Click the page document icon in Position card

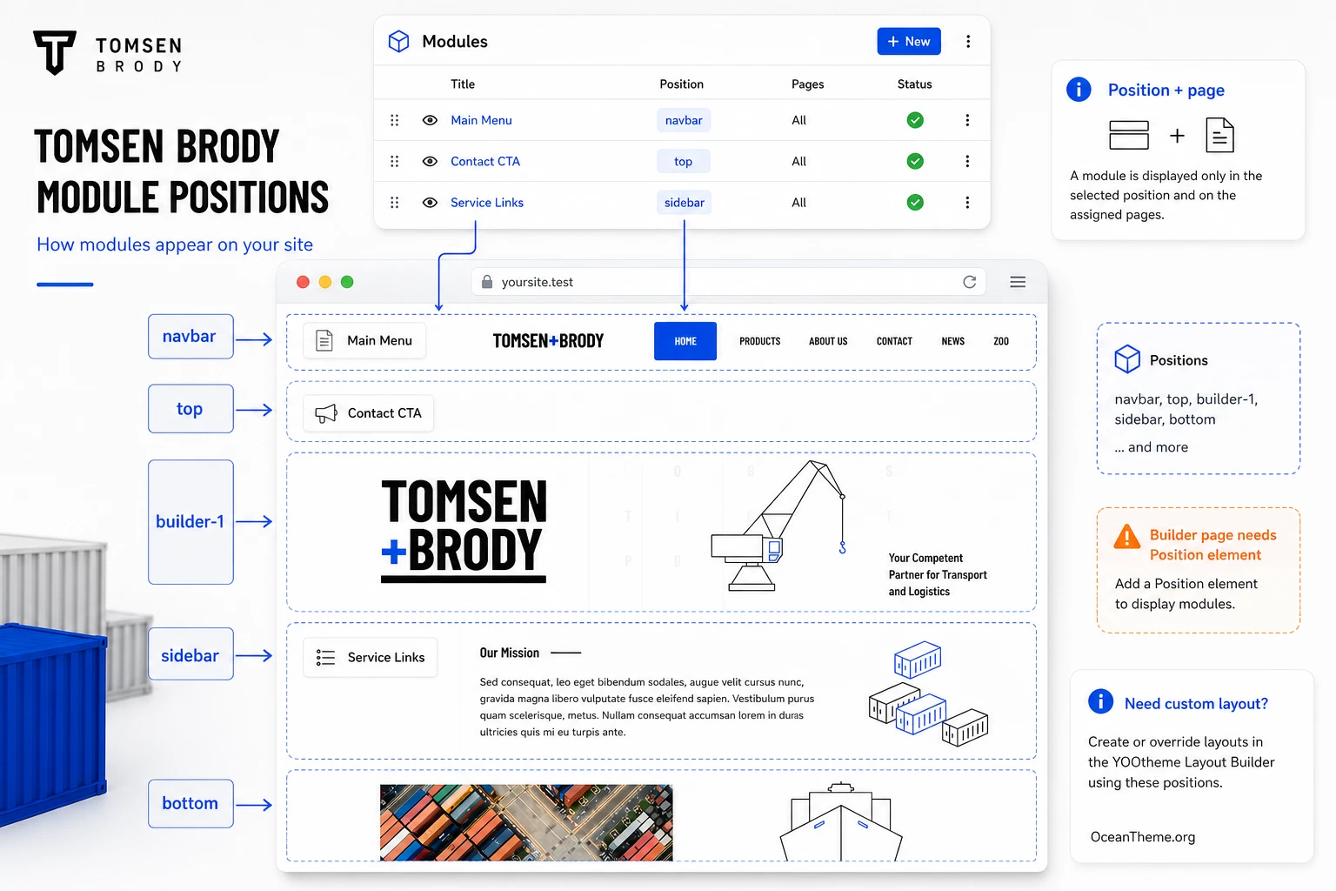point(1219,135)
